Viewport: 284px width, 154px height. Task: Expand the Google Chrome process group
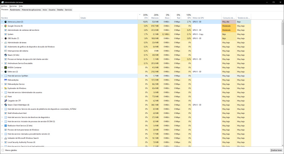[x=2, y=26]
